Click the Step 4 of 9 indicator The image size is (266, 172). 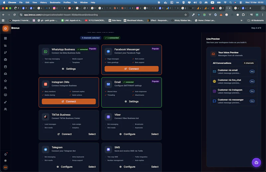pyautogui.click(x=256, y=28)
